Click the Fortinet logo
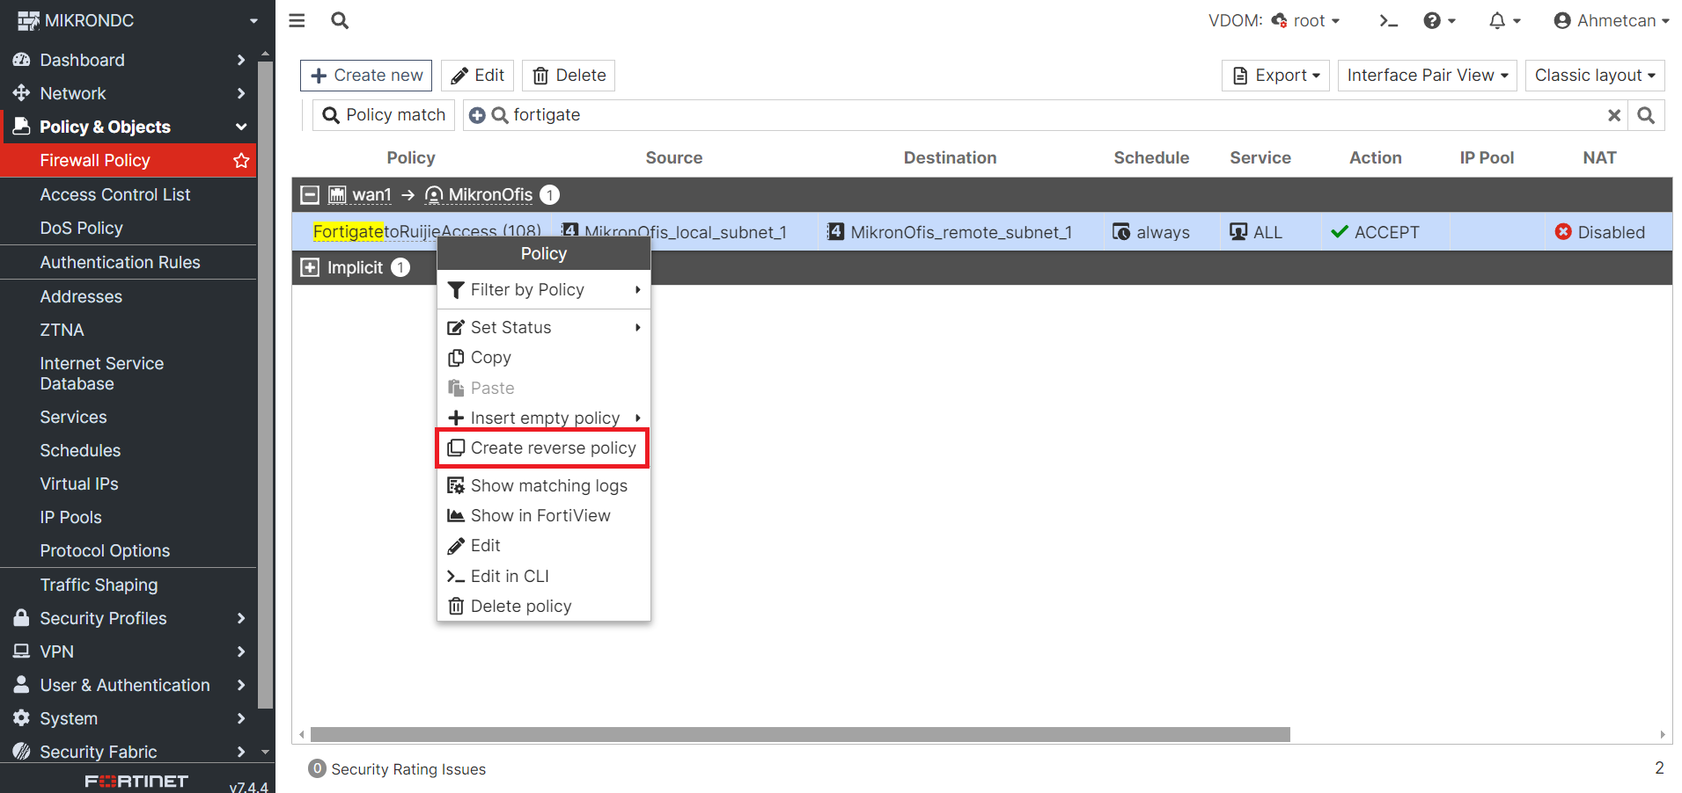 coord(136,781)
